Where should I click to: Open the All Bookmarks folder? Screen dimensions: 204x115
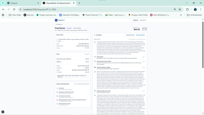coord(194,15)
